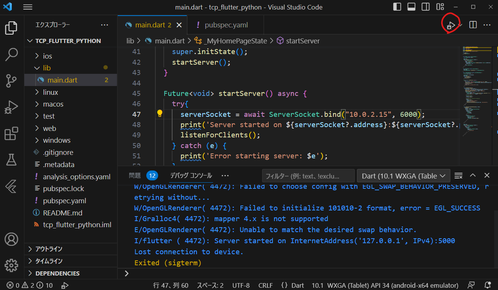The height and width of the screenshot is (290, 498).
Task: Toggle primary sidebar layout button
Action: pyautogui.click(x=397, y=7)
